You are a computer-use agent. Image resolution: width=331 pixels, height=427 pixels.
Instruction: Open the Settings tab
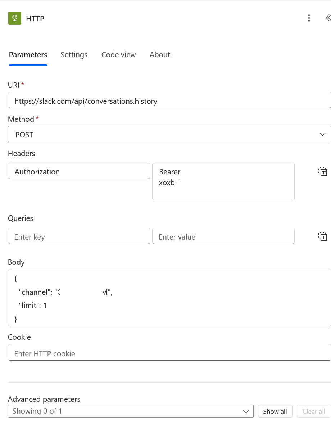coord(74,55)
